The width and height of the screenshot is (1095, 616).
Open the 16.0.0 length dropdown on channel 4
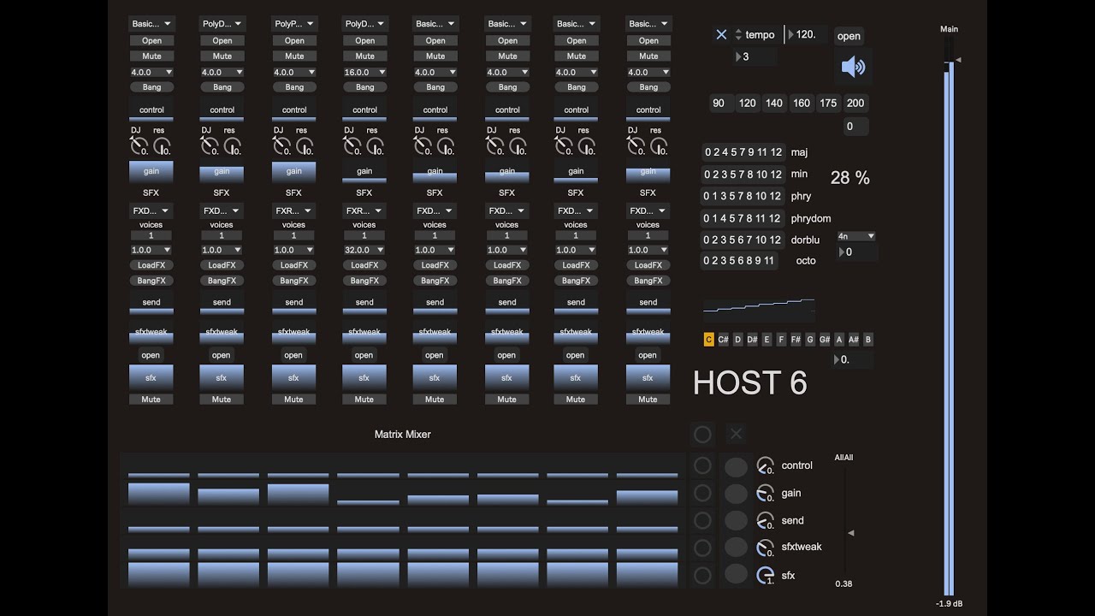point(365,73)
